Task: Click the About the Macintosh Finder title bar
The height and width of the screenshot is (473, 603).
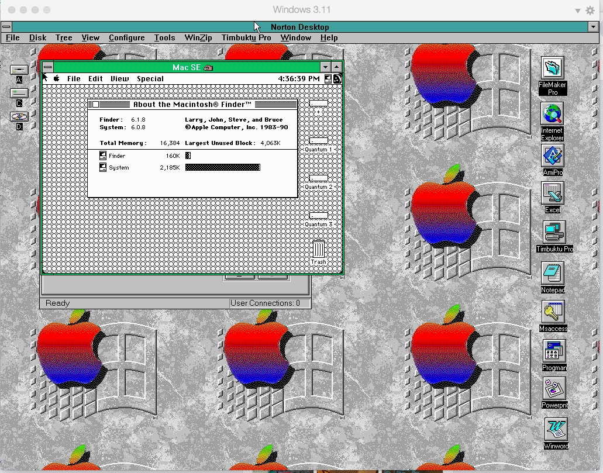Action: tap(192, 104)
